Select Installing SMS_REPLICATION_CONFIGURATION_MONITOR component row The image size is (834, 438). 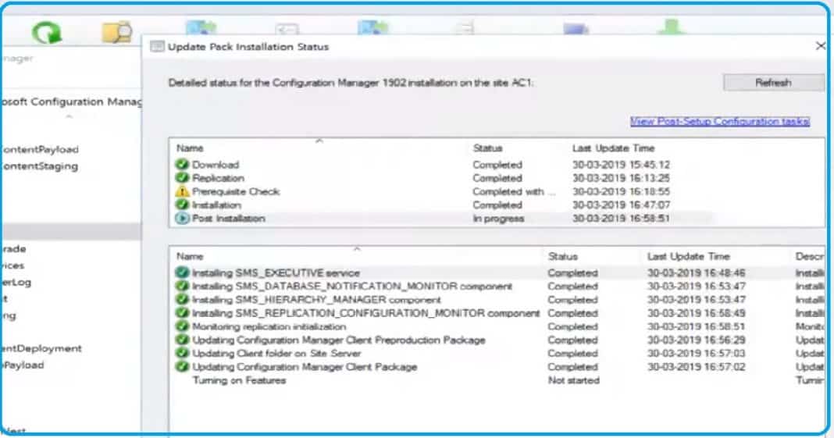pos(498,313)
